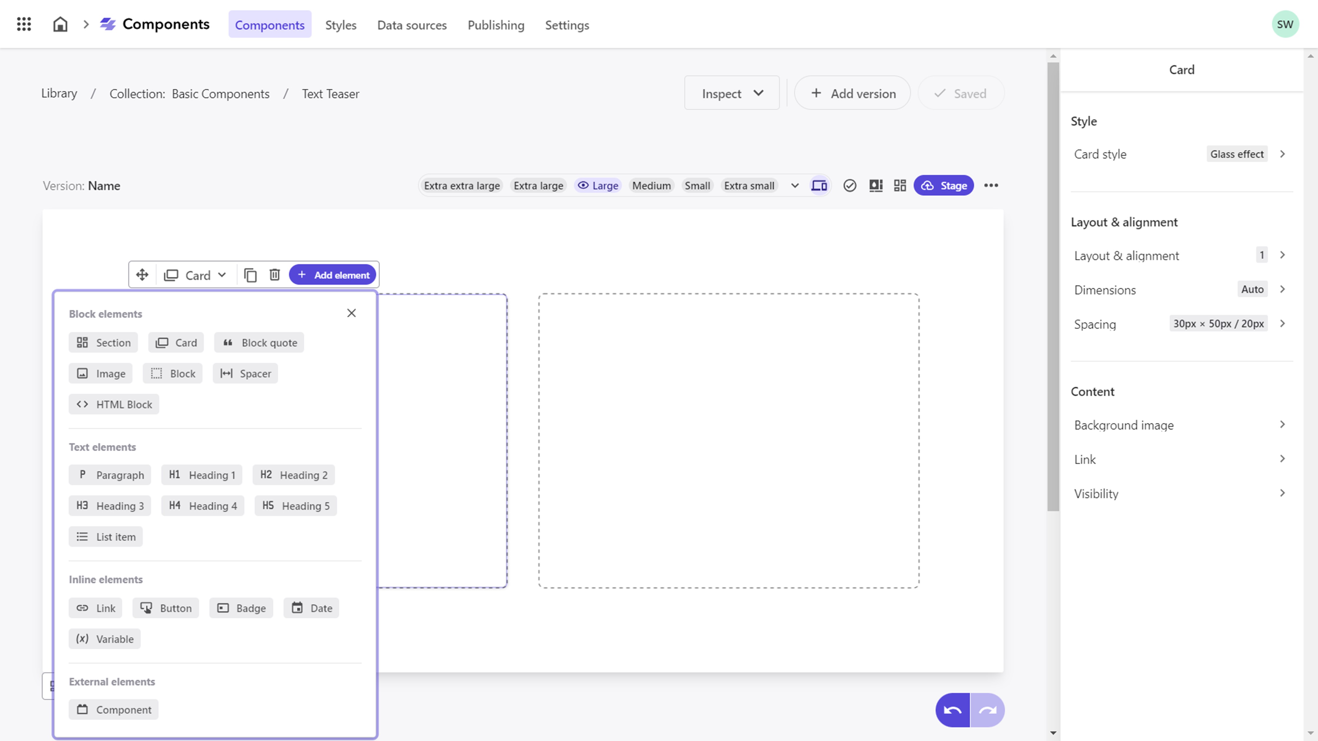This screenshot has height=741, width=1318.
Task: Expand the breakpoint list chevron
Action: pyautogui.click(x=794, y=185)
